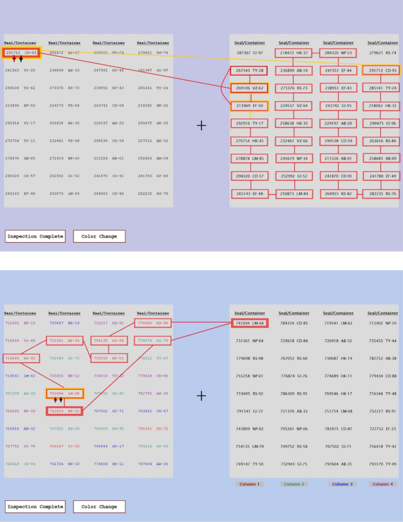Click the 793179 TY-49 entry

click(x=382, y=464)
